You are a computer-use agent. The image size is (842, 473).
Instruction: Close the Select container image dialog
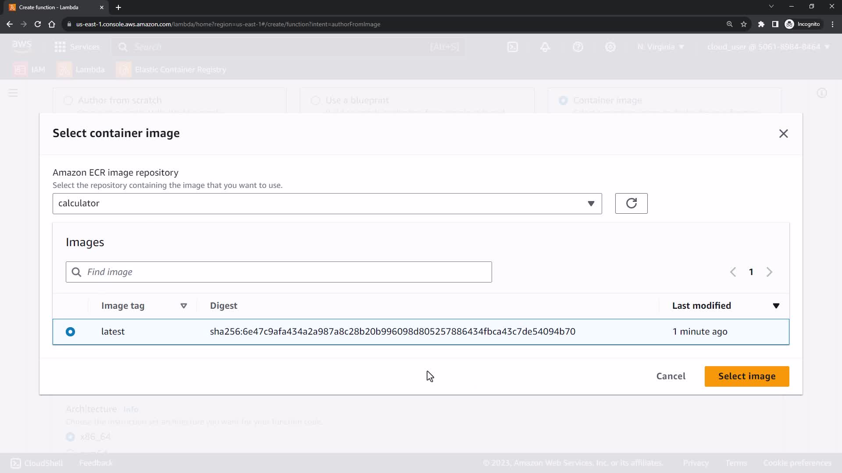pos(783,134)
